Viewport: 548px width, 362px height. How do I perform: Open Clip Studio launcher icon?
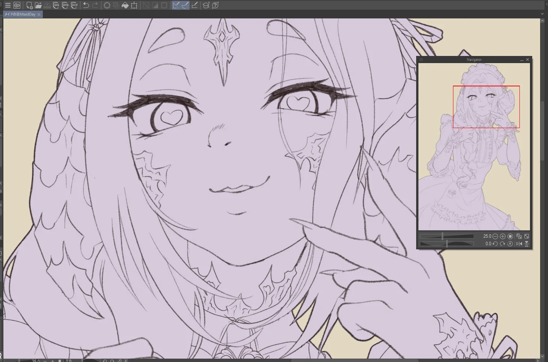[x=17, y=5]
